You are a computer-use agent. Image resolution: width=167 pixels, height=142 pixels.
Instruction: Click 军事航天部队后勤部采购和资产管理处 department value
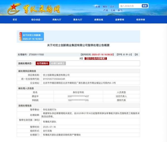pyautogui.click(x=62, y=135)
